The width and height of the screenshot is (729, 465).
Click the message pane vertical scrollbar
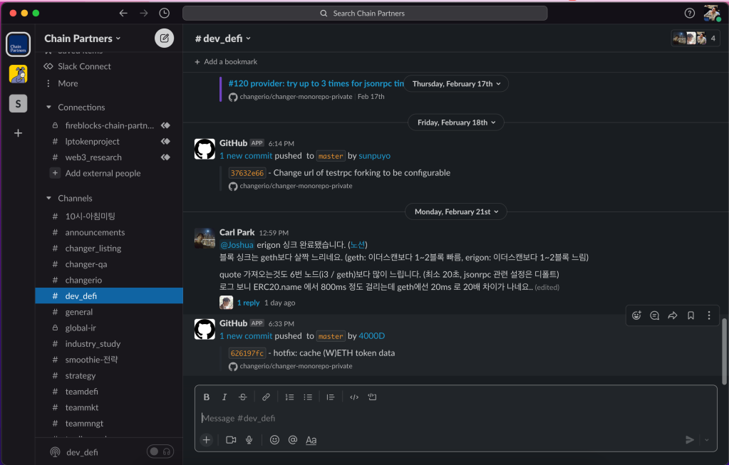pos(724,351)
